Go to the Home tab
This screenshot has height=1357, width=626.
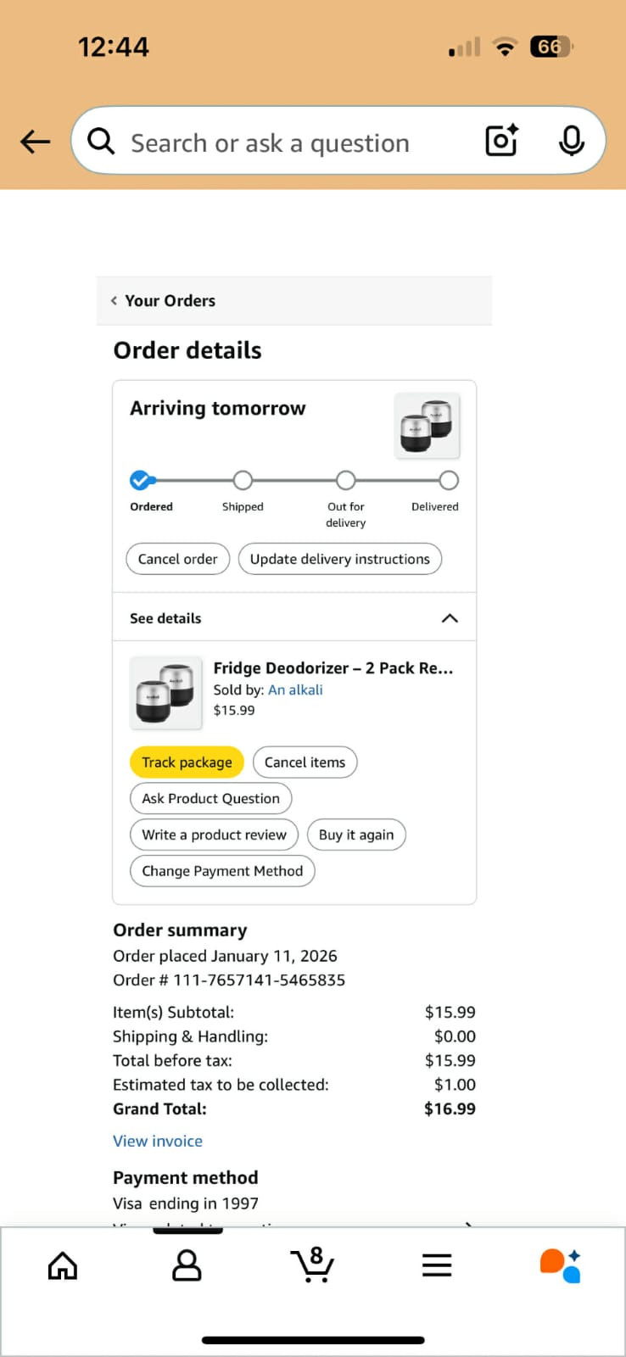coord(63,1265)
